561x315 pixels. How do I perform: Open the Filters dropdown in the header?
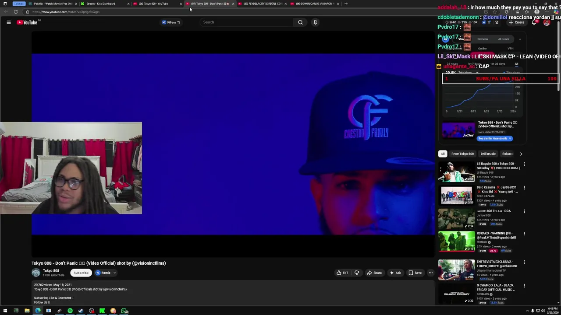(171, 22)
